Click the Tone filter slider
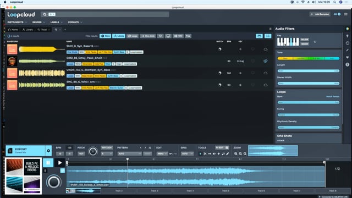This screenshot has width=352, height=198. pos(308,58)
